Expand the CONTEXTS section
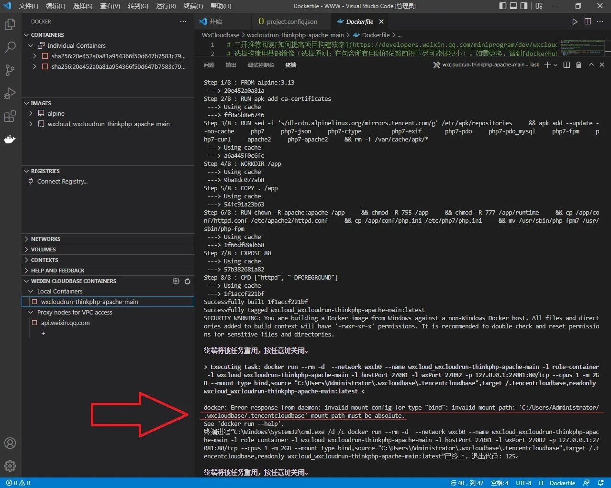This screenshot has width=611, height=488. tap(44, 260)
